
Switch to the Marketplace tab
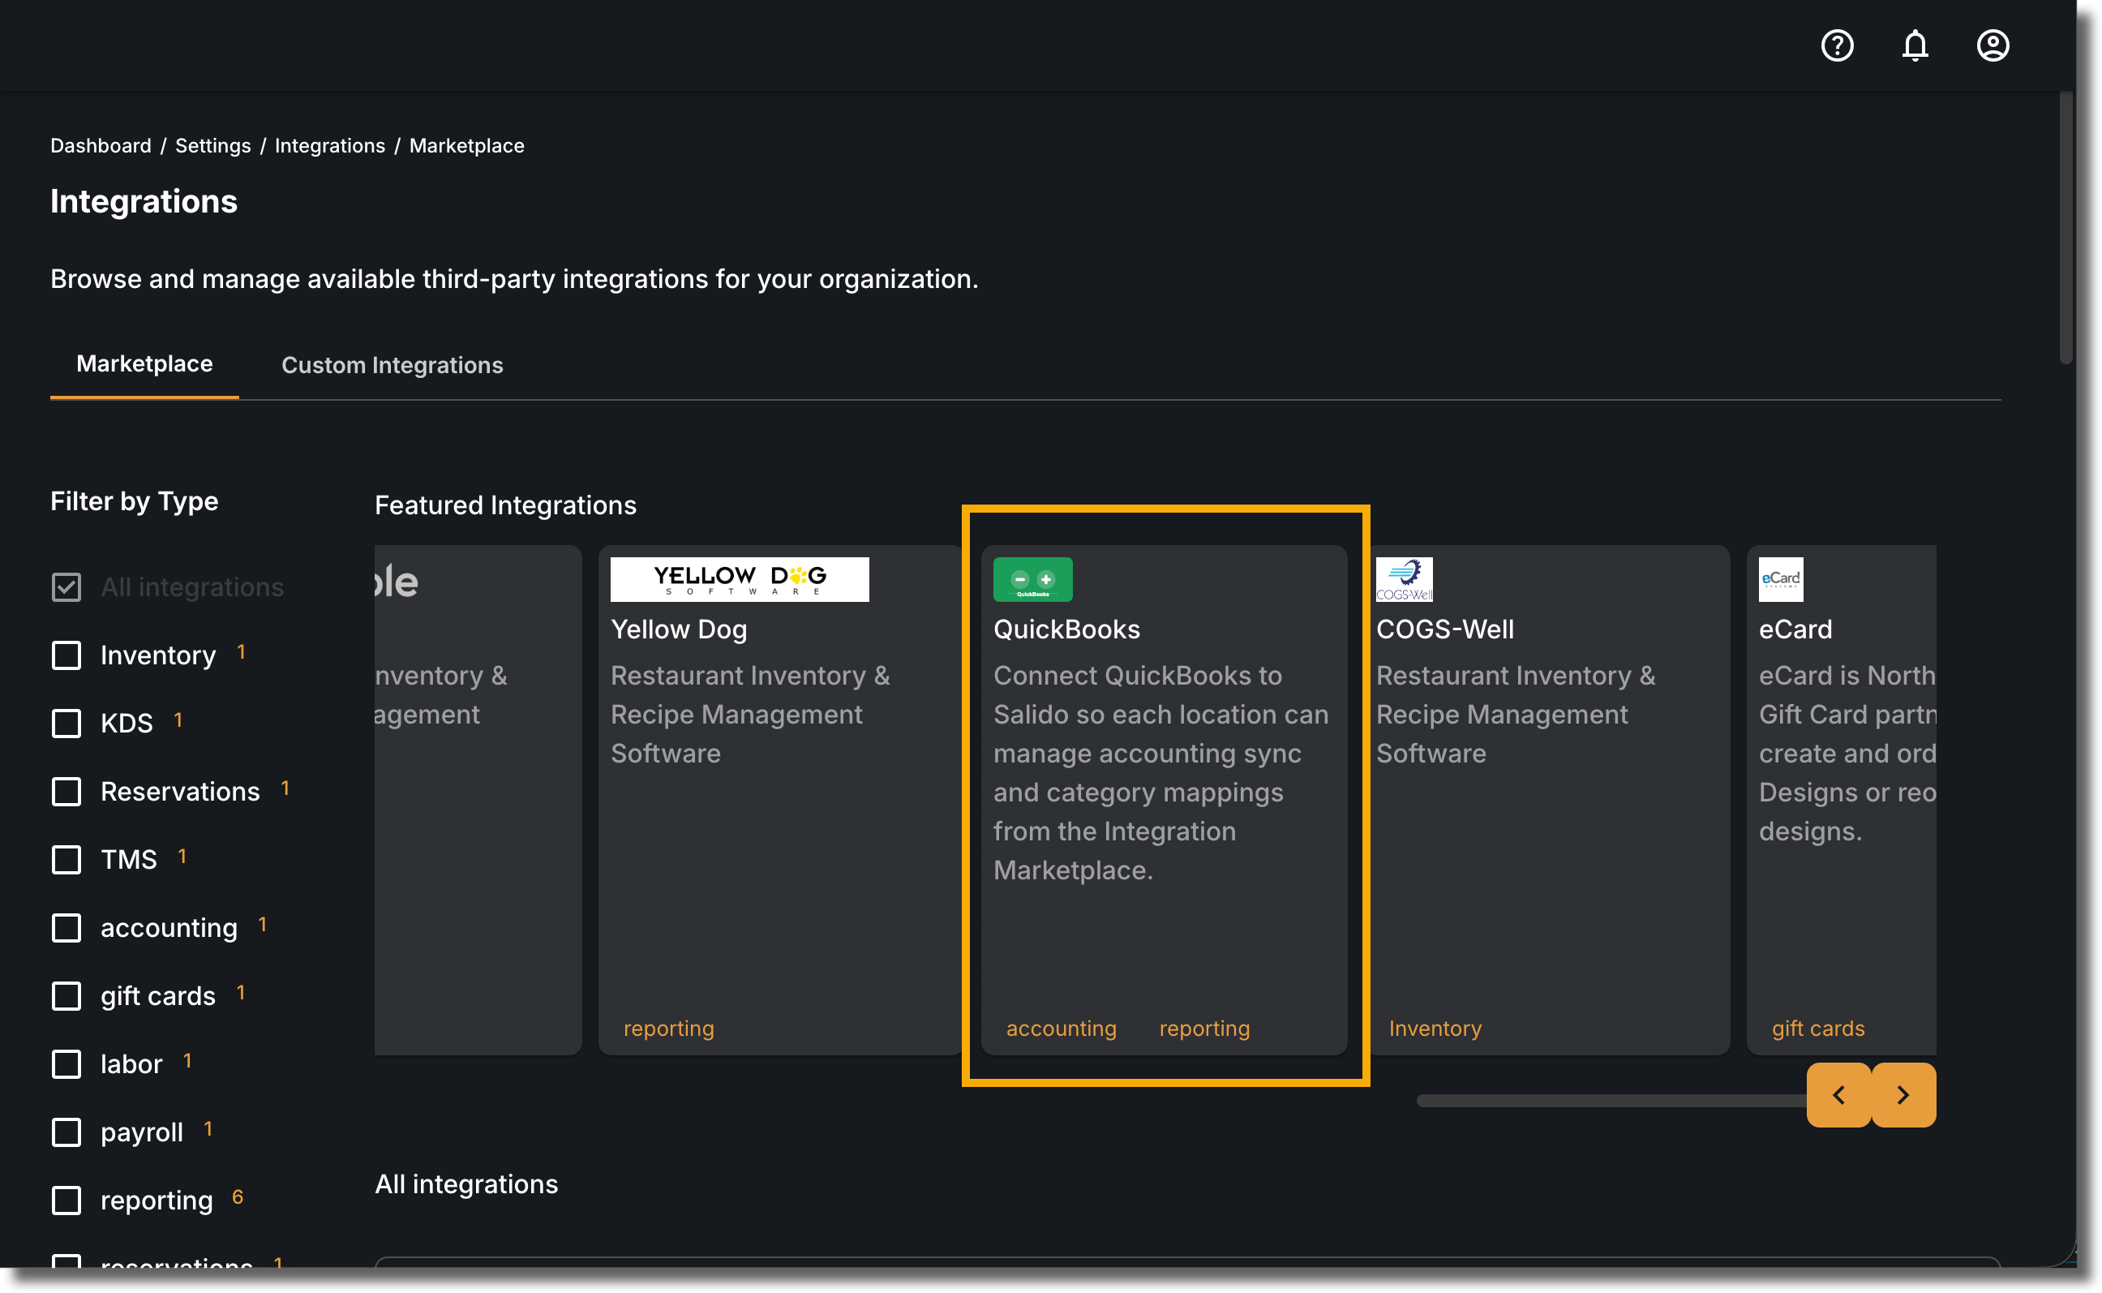(x=144, y=364)
